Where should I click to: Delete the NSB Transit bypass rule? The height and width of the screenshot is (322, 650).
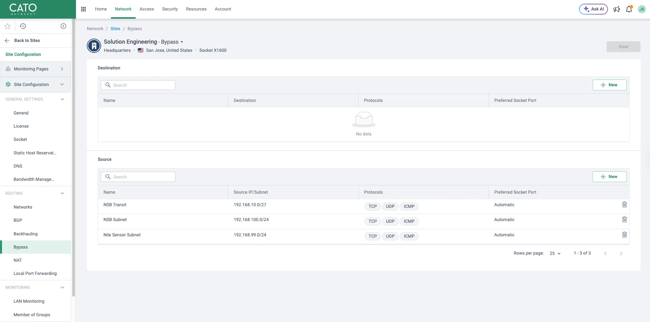click(625, 205)
